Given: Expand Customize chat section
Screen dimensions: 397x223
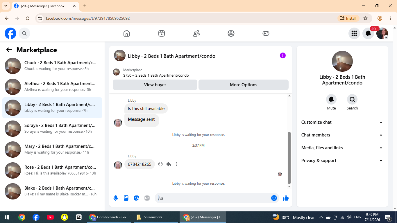Looking at the screenshot, I should 342,122.
